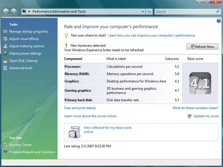This screenshot has width=223, height=167.
Task: Launch Open Disk Cleanup task
Action: (x=23, y=61)
